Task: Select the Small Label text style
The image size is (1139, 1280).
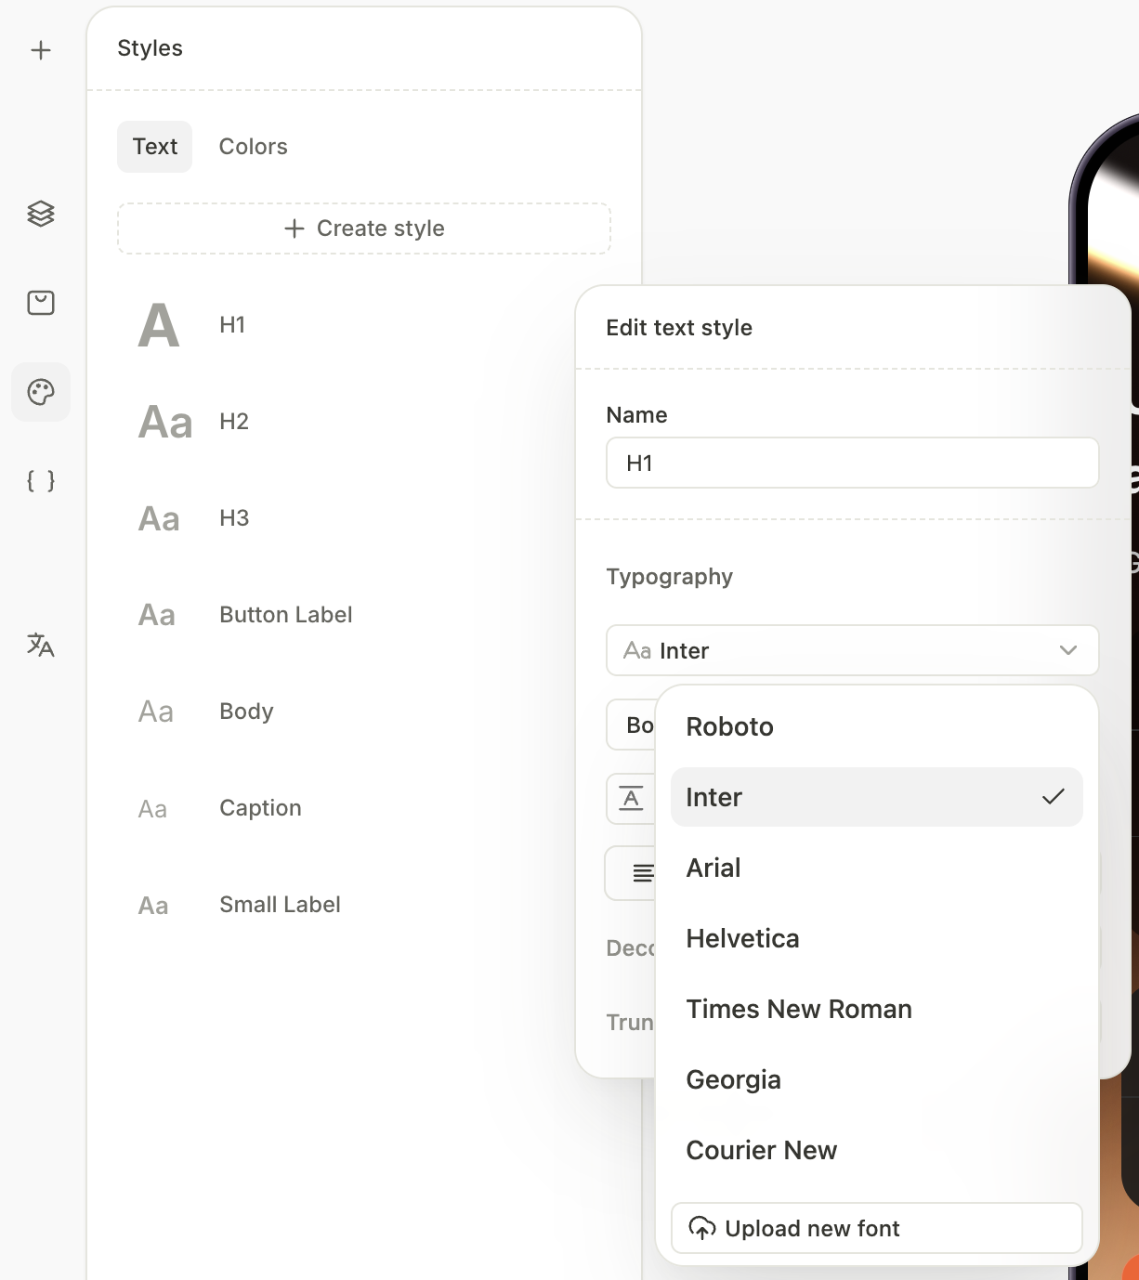Action: pos(364,905)
